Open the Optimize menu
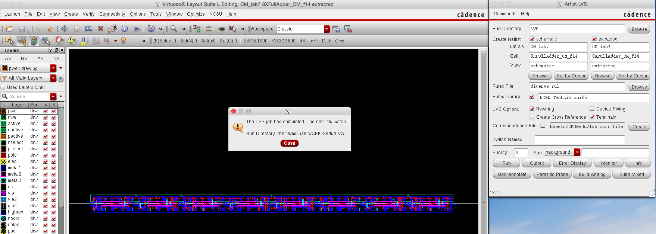 point(196,14)
